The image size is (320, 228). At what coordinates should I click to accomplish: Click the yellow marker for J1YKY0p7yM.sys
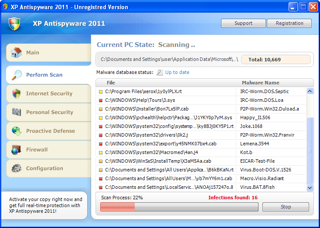click(x=100, y=118)
